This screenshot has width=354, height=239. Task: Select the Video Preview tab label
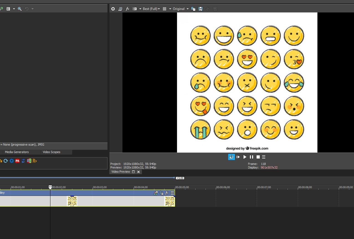(121, 172)
